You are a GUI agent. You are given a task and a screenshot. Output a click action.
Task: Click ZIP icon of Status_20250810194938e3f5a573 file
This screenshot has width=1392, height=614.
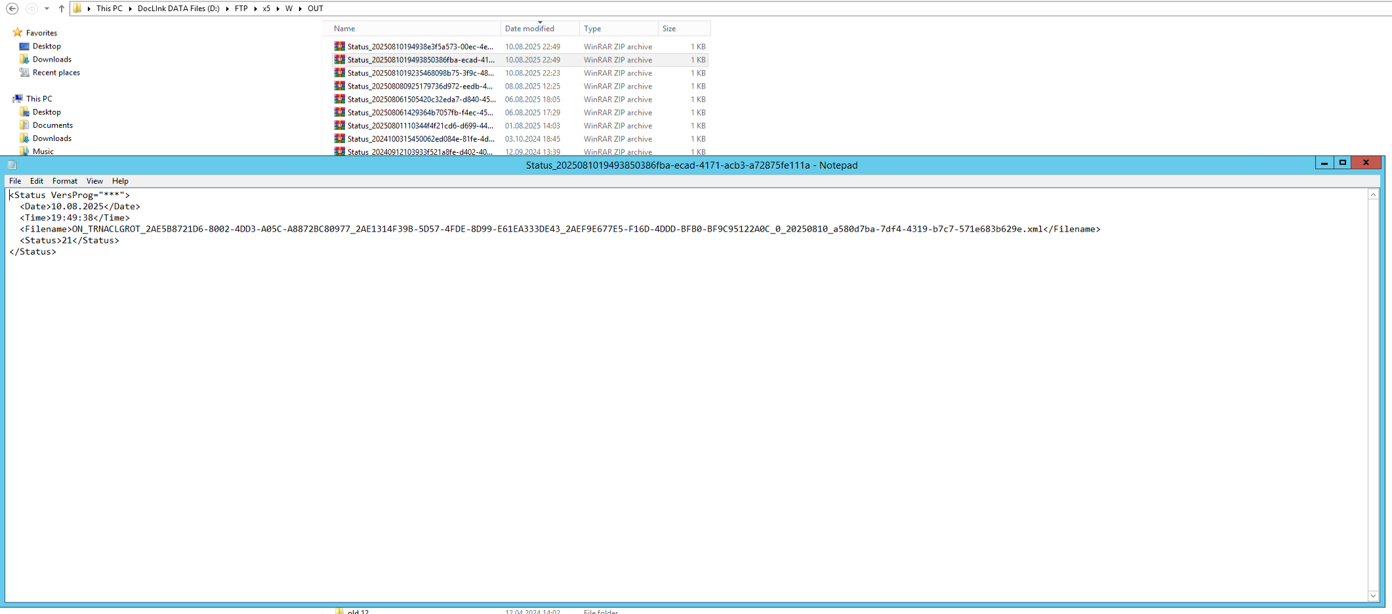click(x=339, y=46)
